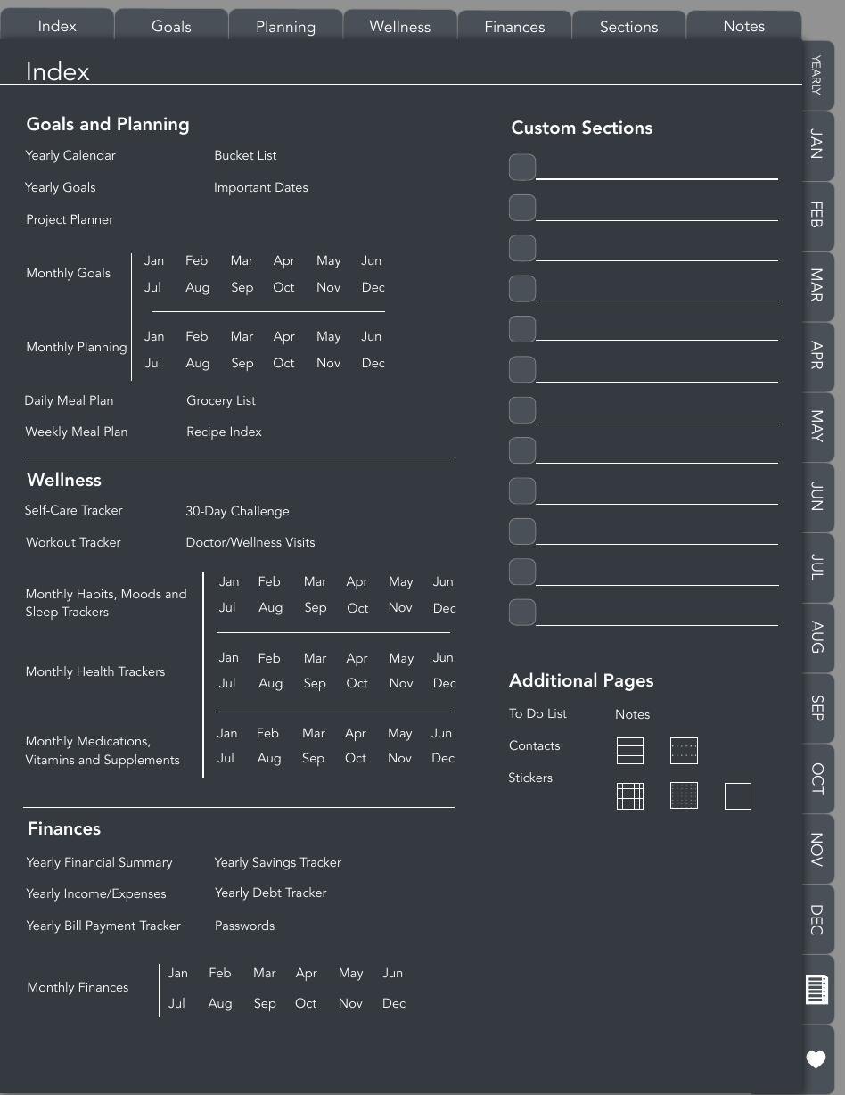This screenshot has width=845, height=1095.
Task: Open the blank notes page template icon
Action: (738, 796)
